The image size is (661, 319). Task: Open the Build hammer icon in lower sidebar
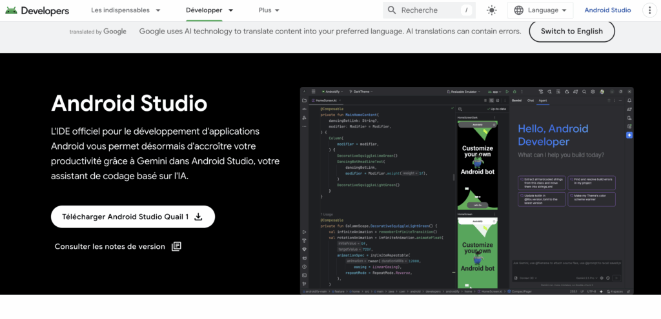pos(304,241)
